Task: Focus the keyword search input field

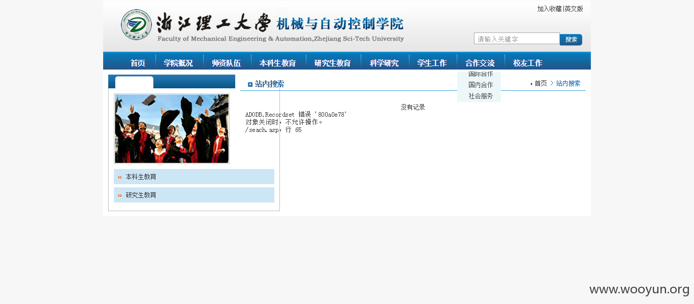Action: pyautogui.click(x=517, y=39)
